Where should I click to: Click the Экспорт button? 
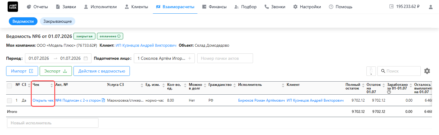click(55, 71)
